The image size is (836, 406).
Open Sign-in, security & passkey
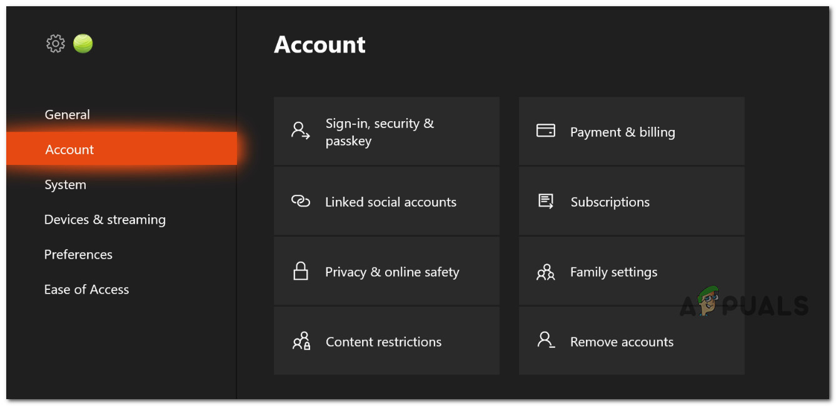tap(386, 132)
